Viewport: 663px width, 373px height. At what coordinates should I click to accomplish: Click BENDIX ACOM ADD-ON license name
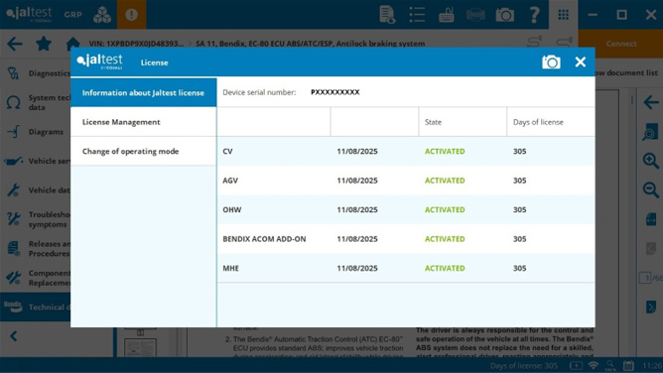pos(264,239)
